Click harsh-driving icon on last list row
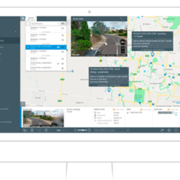Screen dimensions: 180x180 (63, 68)
